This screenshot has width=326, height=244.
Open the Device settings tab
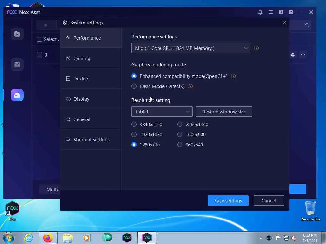pos(91,79)
